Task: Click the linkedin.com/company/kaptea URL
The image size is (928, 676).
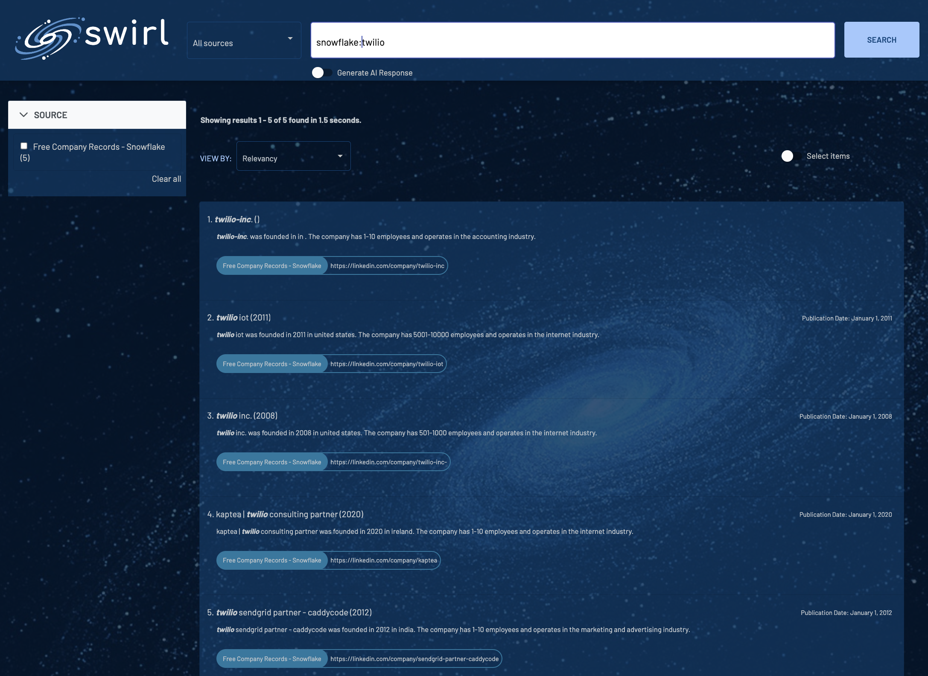Action: click(383, 560)
